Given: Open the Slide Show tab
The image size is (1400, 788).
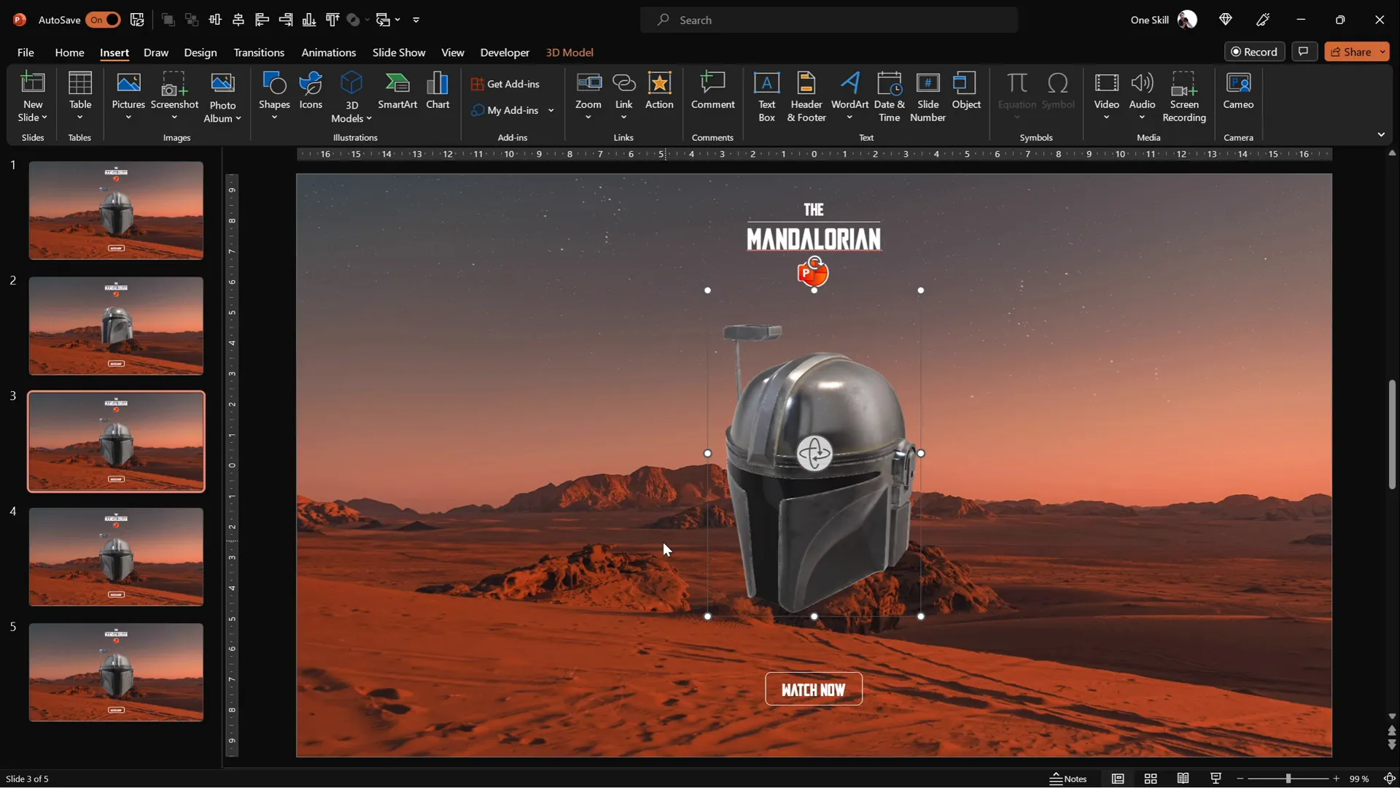Looking at the screenshot, I should tap(399, 53).
